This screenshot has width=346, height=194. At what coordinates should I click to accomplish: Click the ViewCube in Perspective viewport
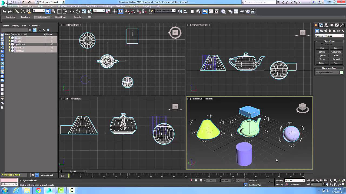pos(302,108)
